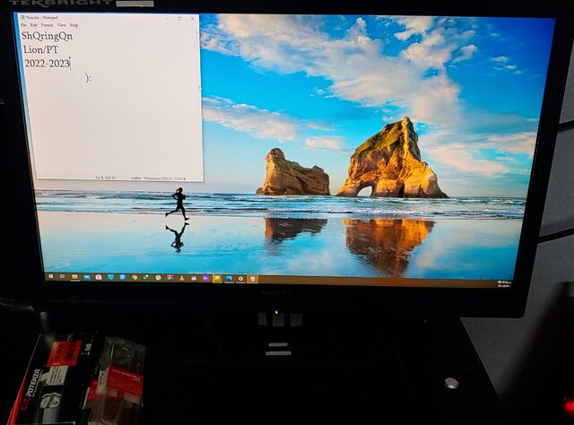Open Notepad's Format menu
This screenshot has width=574, height=425.
tap(48, 25)
